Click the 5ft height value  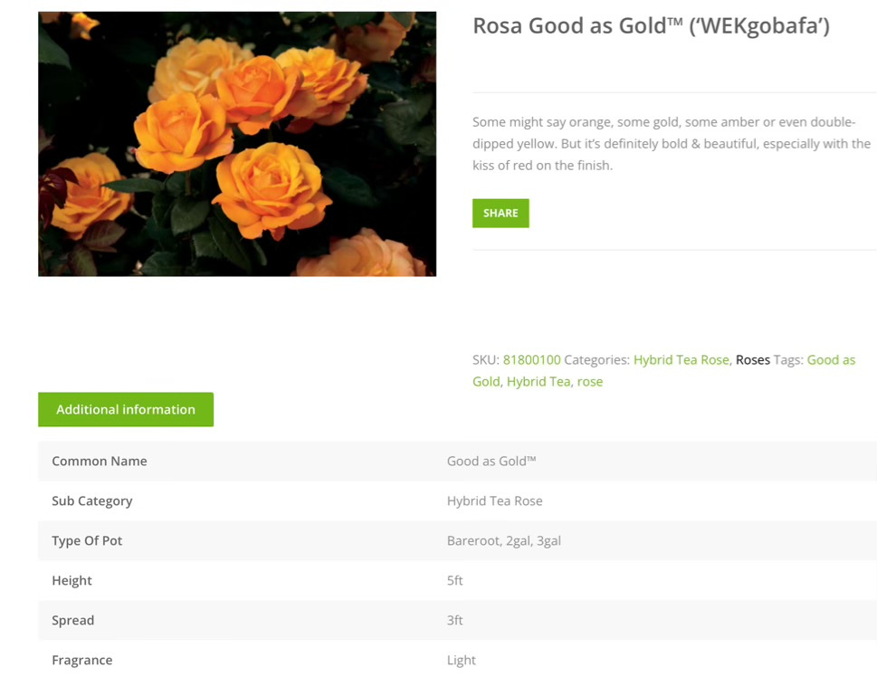point(455,580)
